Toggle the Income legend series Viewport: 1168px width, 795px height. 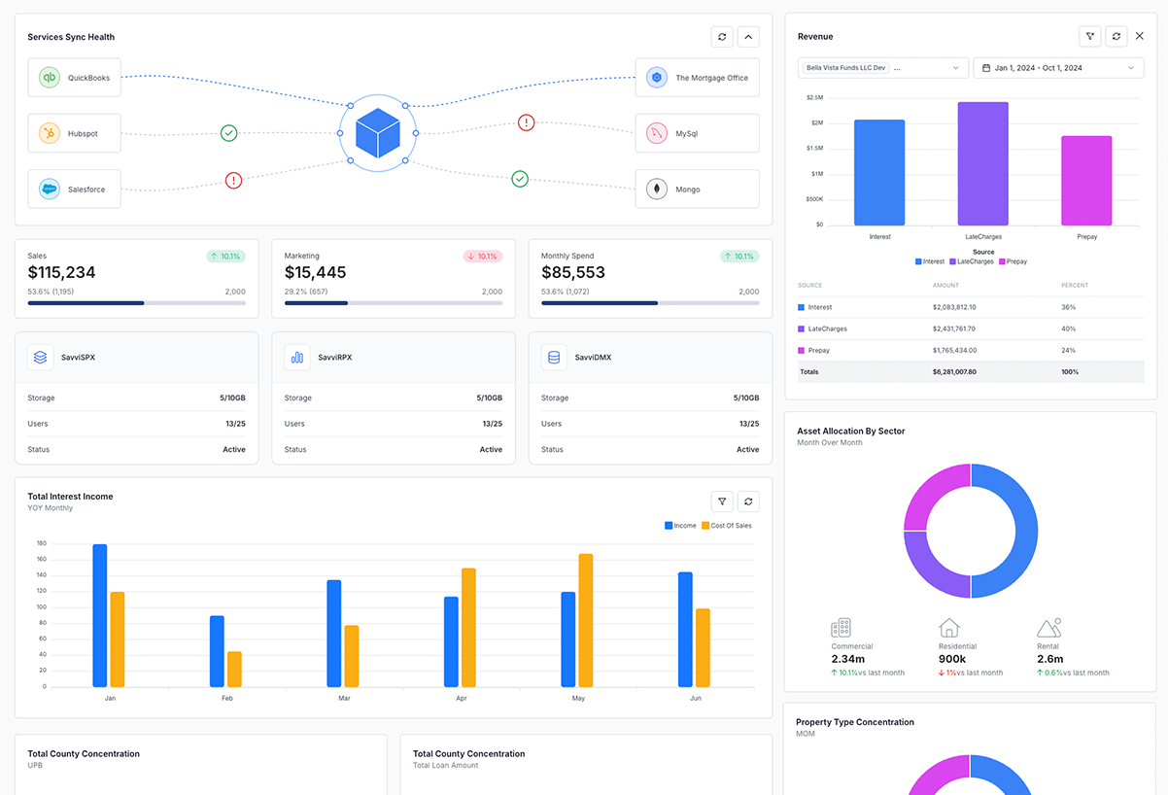pos(680,526)
